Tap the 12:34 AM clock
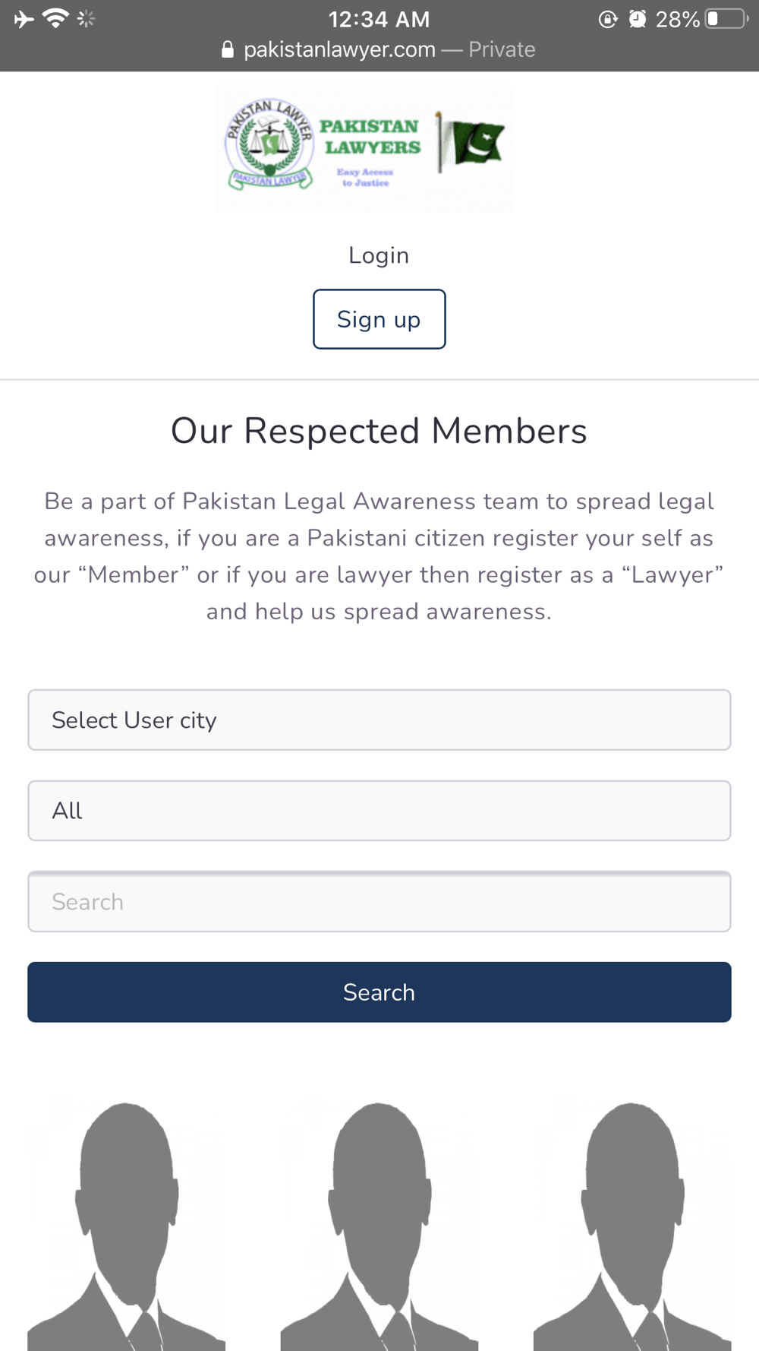759x1351 pixels. tap(379, 19)
